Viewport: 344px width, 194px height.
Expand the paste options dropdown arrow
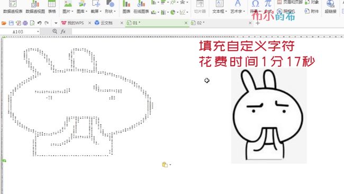click(x=170, y=164)
